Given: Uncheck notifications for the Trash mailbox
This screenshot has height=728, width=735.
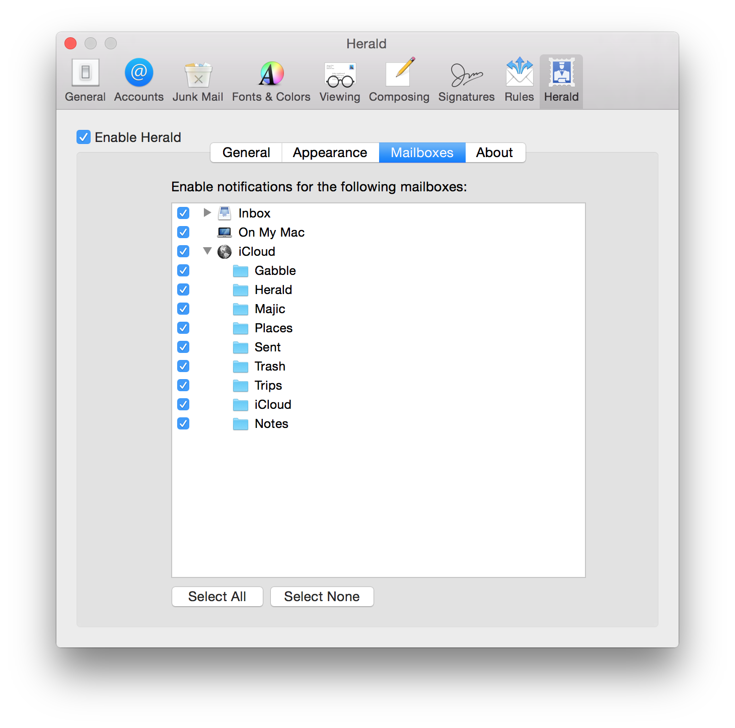Looking at the screenshot, I should (x=183, y=366).
